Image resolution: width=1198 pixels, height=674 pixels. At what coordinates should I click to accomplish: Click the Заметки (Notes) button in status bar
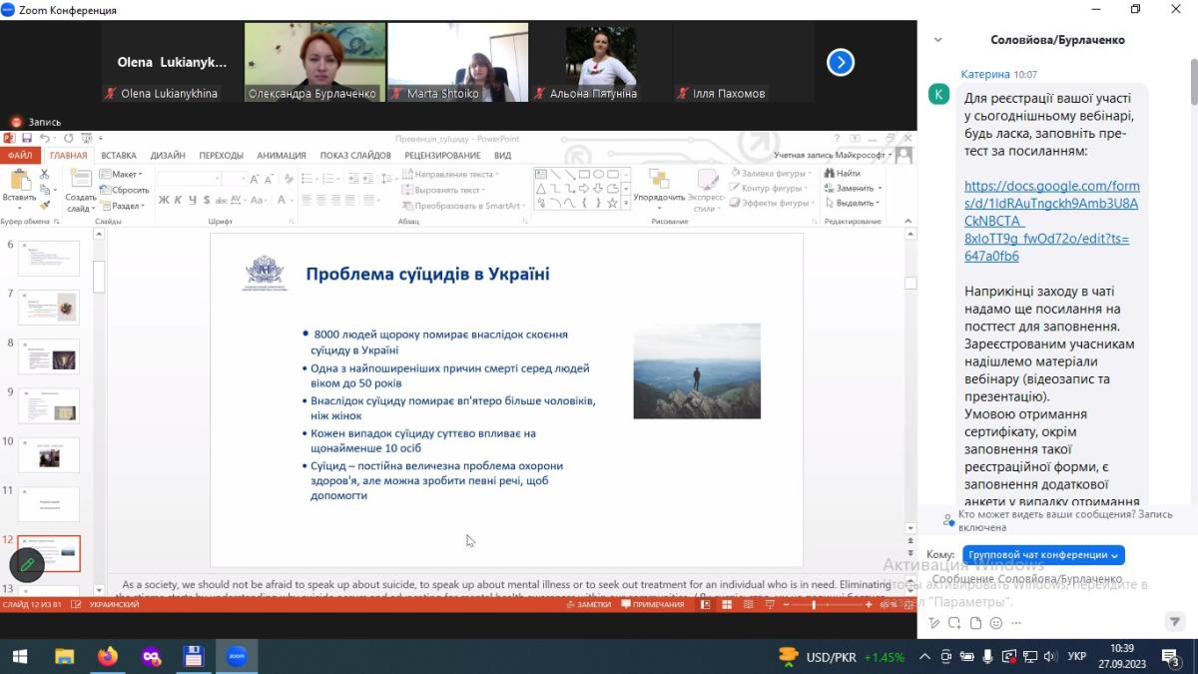(588, 604)
